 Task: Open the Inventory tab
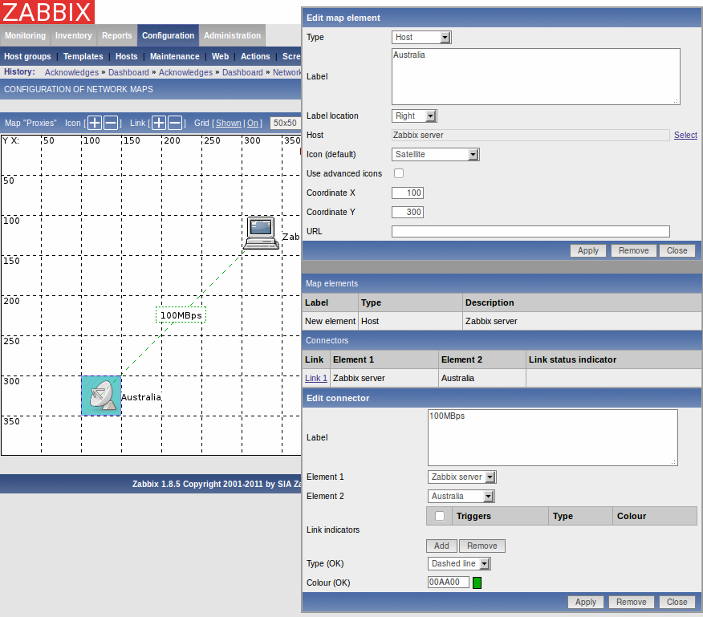click(74, 35)
